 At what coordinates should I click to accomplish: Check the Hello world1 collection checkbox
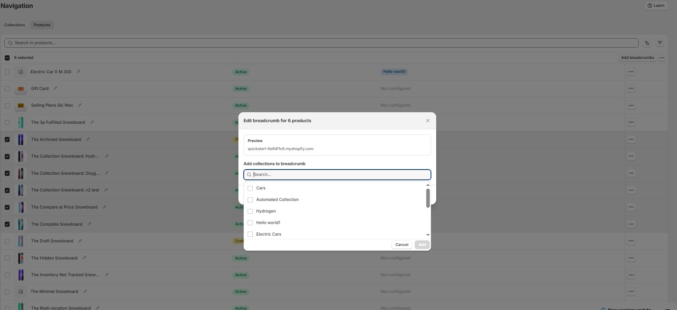(x=250, y=223)
